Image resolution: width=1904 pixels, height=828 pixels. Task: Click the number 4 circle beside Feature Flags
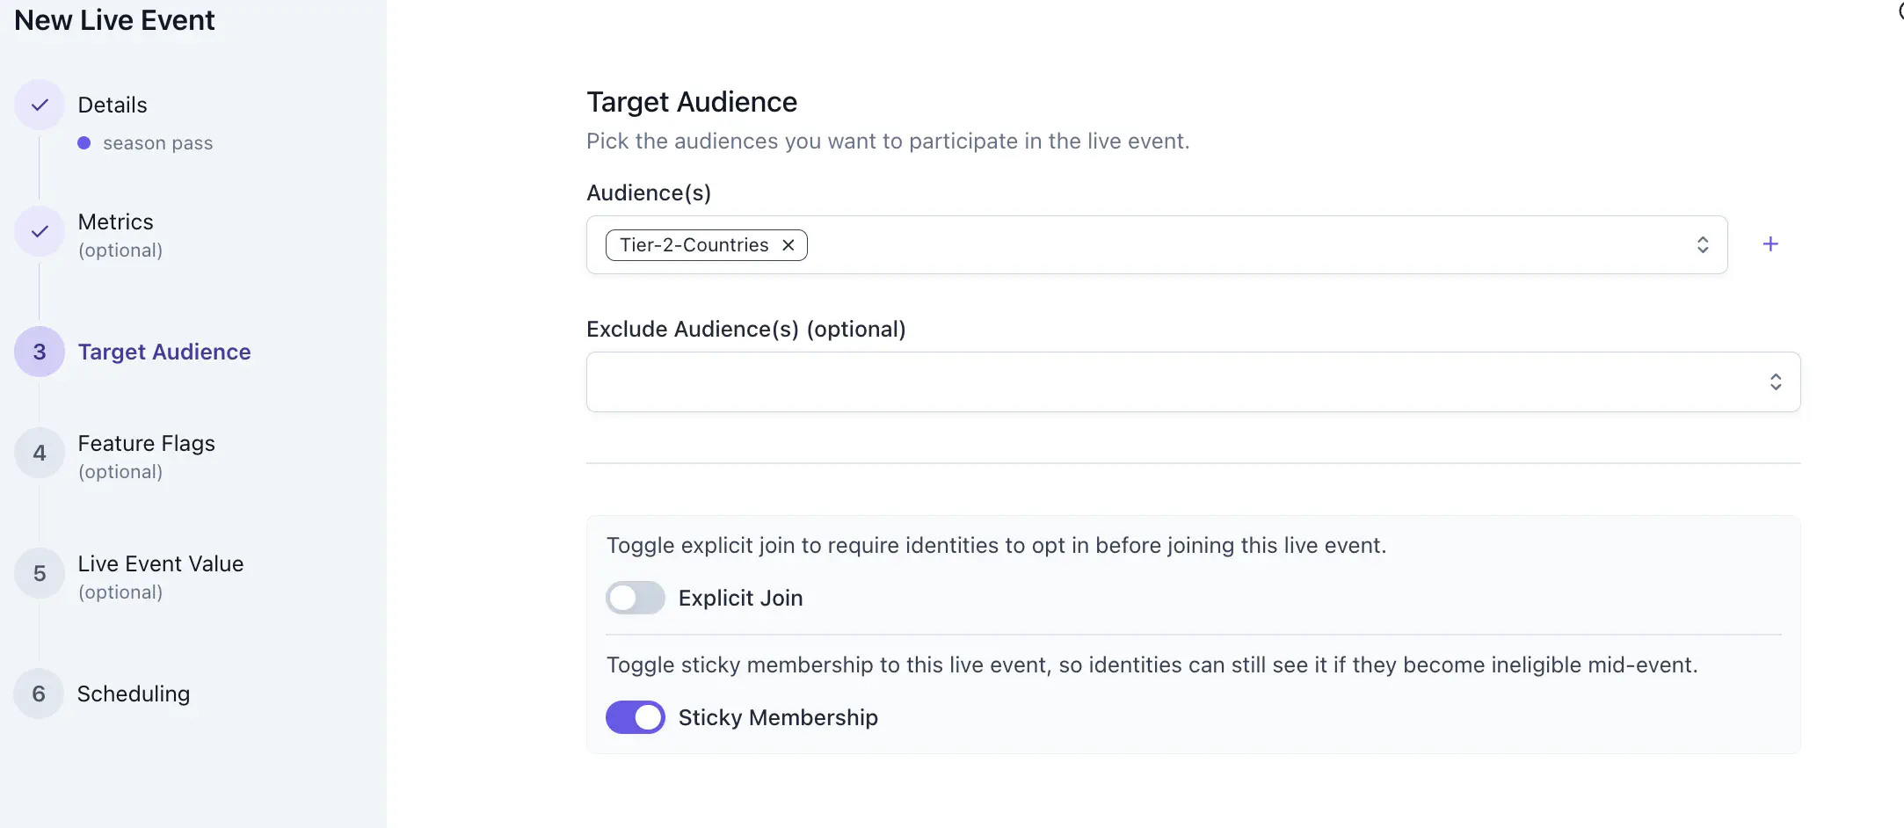pos(38,453)
